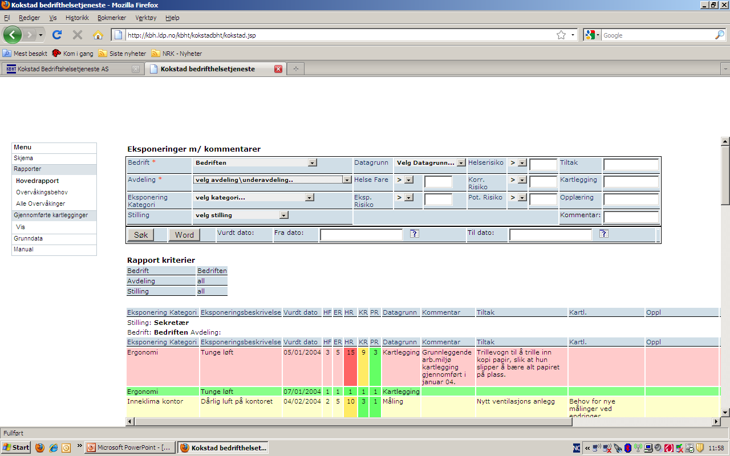Select Skjema in the side menu
This screenshot has height=456, width=730.
coord(54,158)
